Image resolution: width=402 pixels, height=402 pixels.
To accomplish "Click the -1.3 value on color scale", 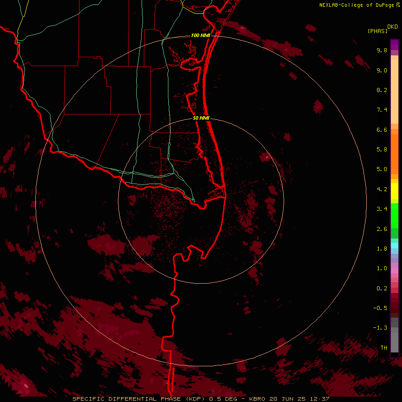I will [x=380, y=328].
